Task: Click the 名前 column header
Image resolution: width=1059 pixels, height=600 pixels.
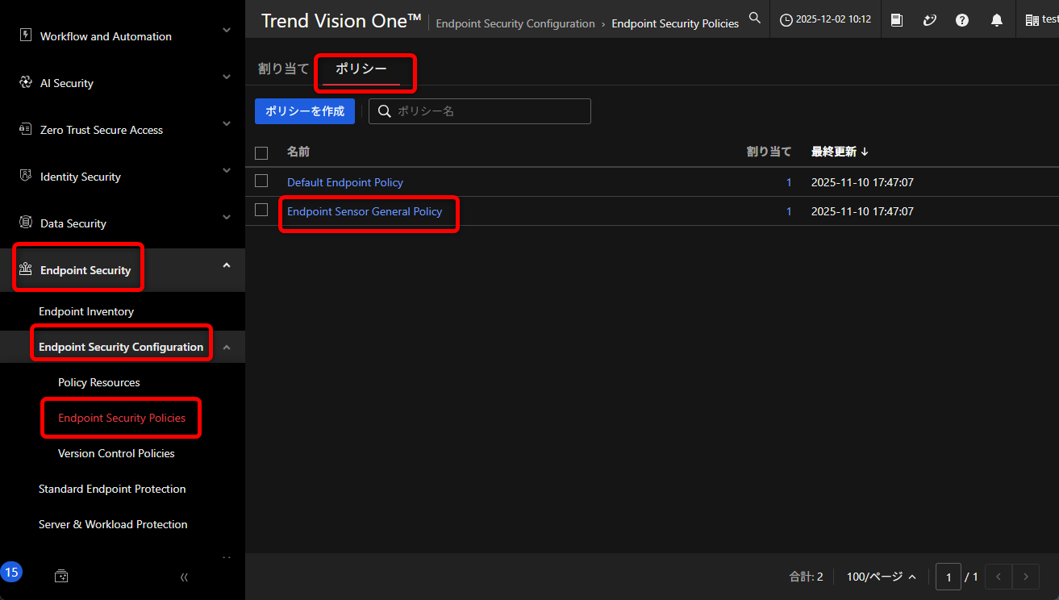Action: pyautogui.click(x=298, y=152)
